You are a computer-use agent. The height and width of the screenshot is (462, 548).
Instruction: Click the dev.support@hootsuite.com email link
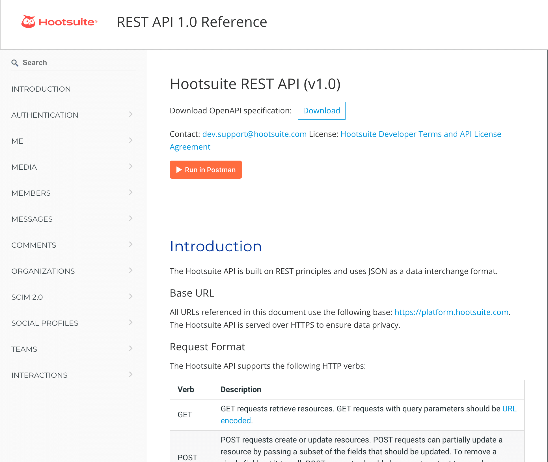254,134
